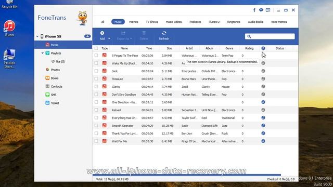This screenshot has height=187, width=333.
Task: Open the Recycle Bin desktop icon
Action: tap(9, 4)
